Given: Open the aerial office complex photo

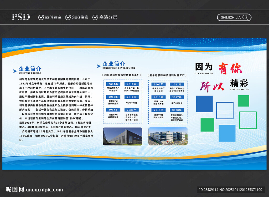Looking at the screenshot, I should point(168,136).
